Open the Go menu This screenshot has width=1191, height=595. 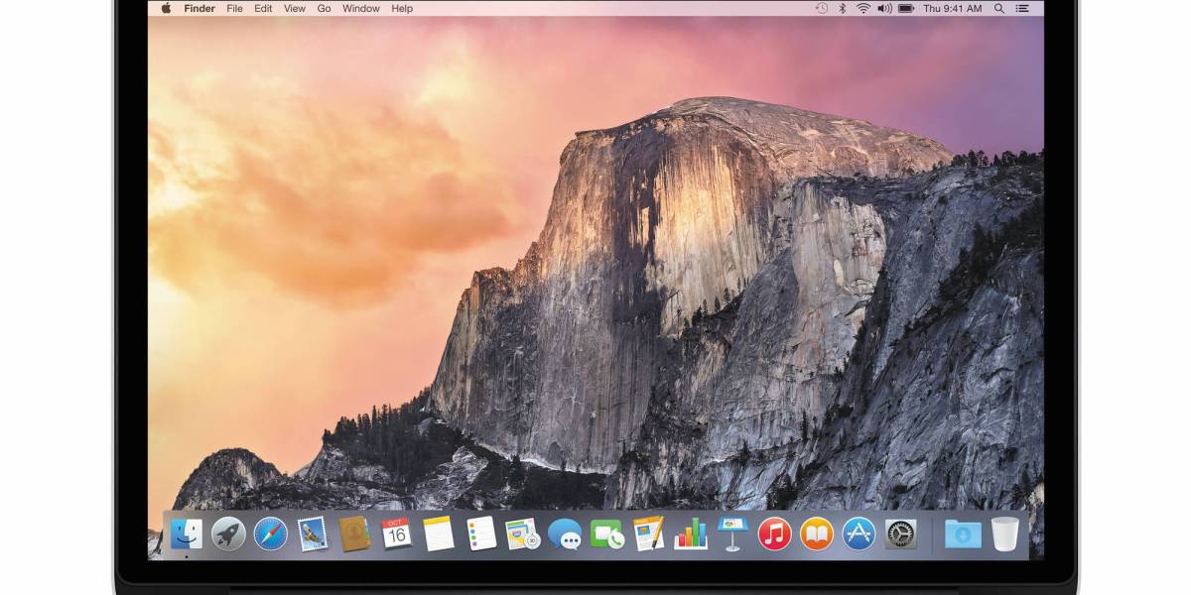(324, 8)
